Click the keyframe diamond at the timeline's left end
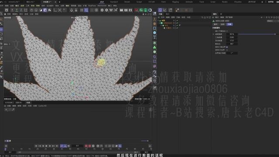 coord(6,146)
